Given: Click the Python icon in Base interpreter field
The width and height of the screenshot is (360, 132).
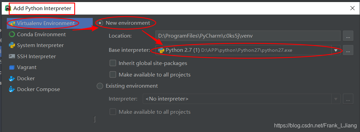Looking at the screenshot, I should click(x=161, y=50).
